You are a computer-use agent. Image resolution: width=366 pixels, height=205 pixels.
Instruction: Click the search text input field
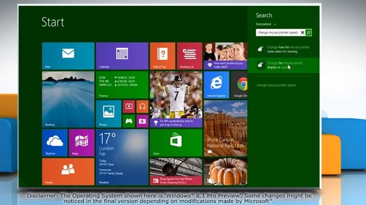(278, 32)
